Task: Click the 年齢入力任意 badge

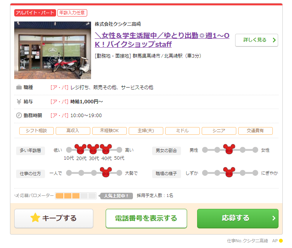Action: (x=72, y=13)
